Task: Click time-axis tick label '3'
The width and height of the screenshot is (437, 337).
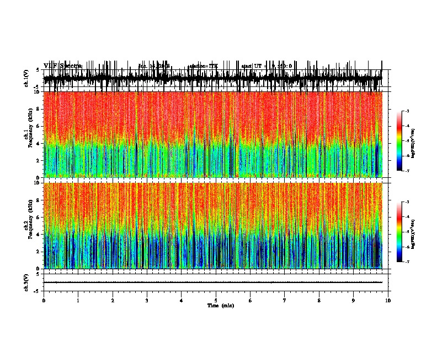Action: click(x=147, y=301)
